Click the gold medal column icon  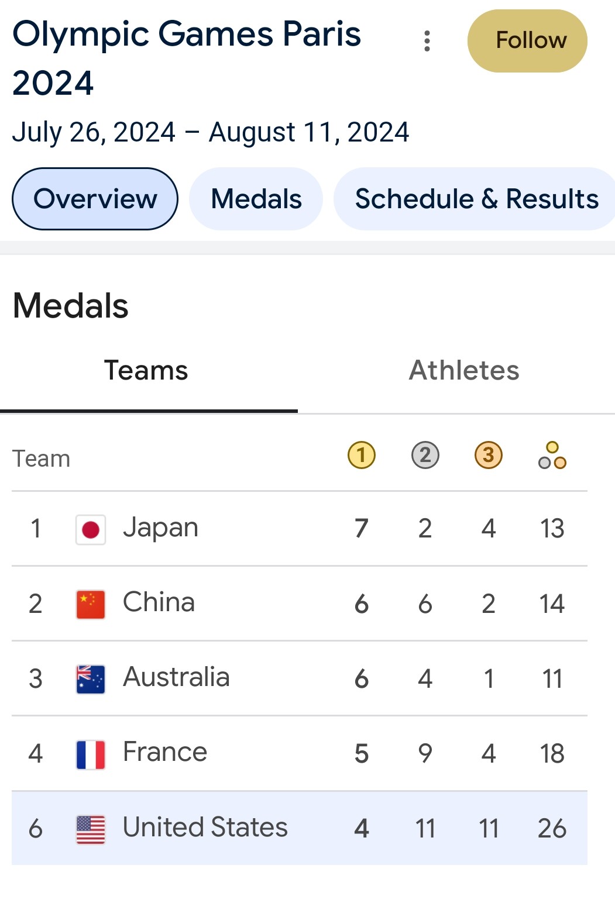point(362,455)
